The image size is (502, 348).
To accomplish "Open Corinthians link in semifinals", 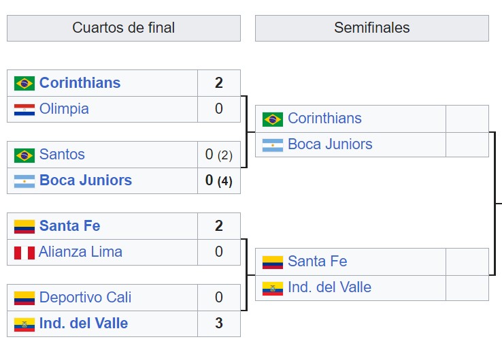I will (x=324, y=118).
